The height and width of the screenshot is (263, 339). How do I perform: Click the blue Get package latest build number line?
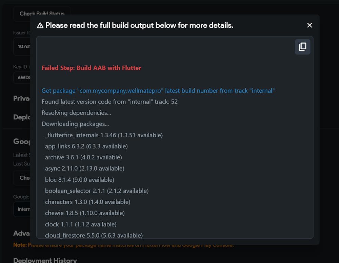click(x=158, y=90)
